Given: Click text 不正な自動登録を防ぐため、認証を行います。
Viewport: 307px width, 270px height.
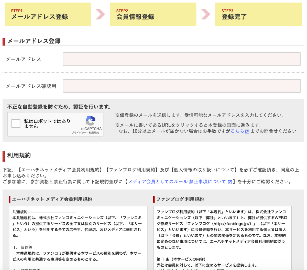Looking at the screenshot, I should 59,107.
